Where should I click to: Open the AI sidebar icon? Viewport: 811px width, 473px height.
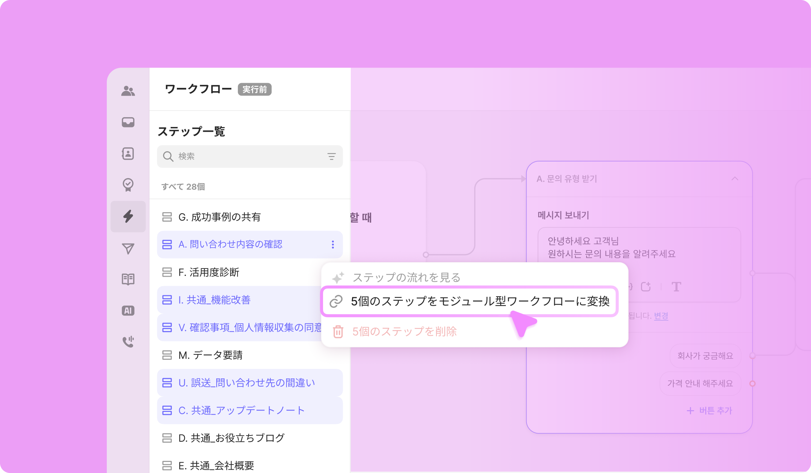(128, 310)
